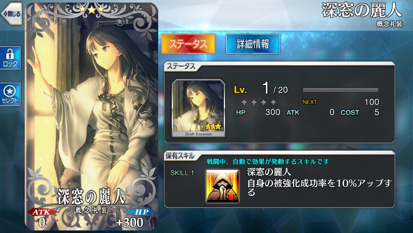Click the three gold stars atop card
Viewport: 413px width, 233px height.
coord(92,10)
